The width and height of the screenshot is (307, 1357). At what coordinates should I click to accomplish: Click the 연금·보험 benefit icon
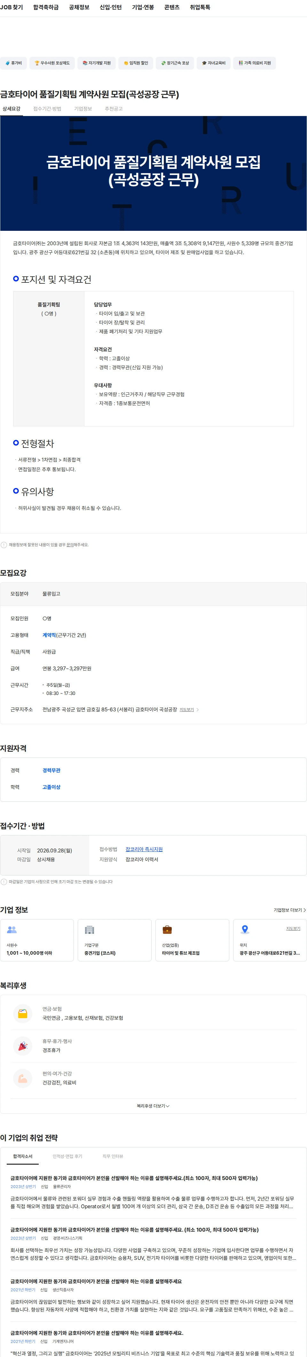(x=23, y=1013)
